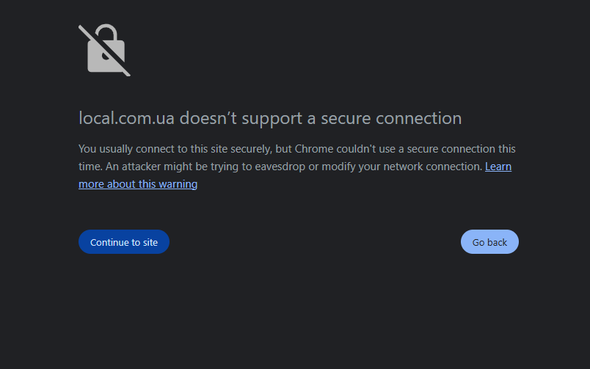
Task: Click the word 'support' in the heading
Action: tap(272, 120)
